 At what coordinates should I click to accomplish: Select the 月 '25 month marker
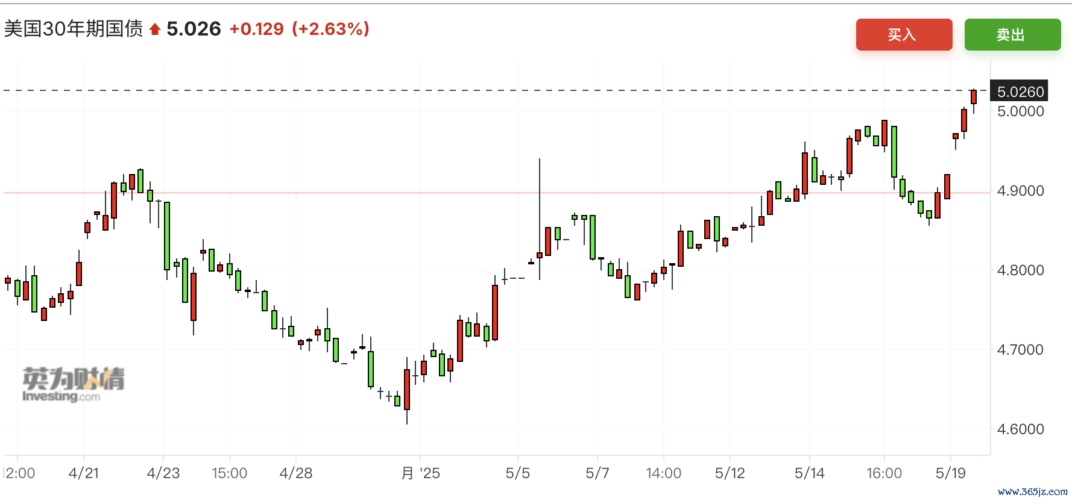[421, 473]
